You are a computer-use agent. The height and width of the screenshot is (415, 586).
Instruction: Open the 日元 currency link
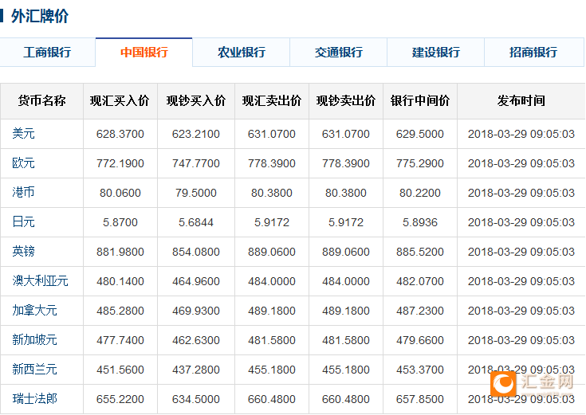point(23,222)
